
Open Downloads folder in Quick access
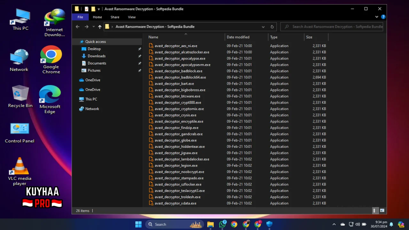tap(96, 56)
